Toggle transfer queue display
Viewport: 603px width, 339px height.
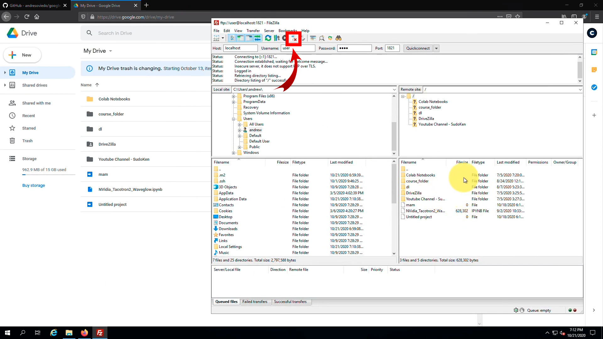point(258,38)
